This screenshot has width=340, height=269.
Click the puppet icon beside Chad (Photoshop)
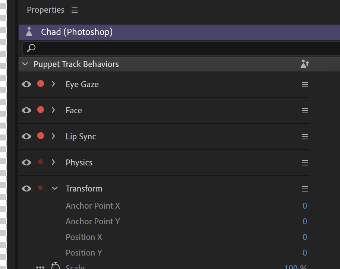[x=29, y=32]
